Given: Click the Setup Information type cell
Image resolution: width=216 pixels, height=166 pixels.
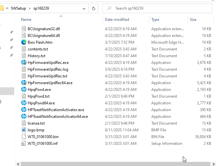Looking at the screenshot, I should click(166, 143).
